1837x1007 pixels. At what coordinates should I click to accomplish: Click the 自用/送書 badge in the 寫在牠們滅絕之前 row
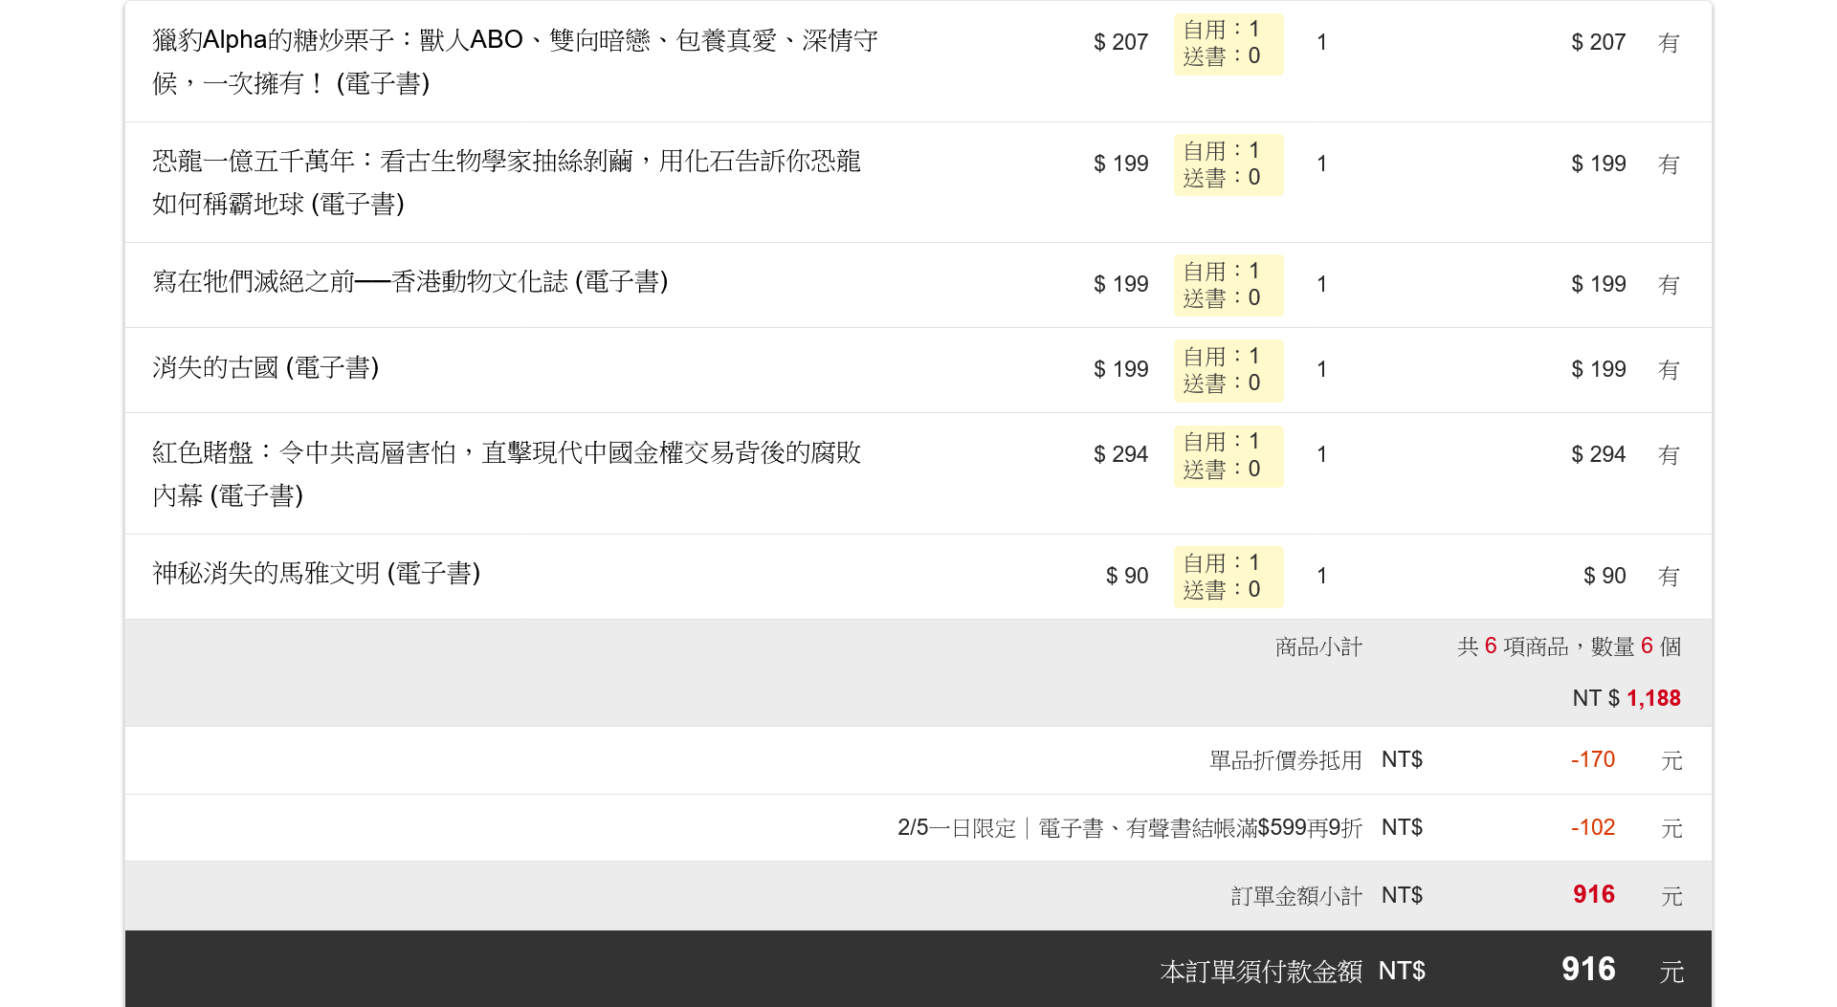[1228, 286]
